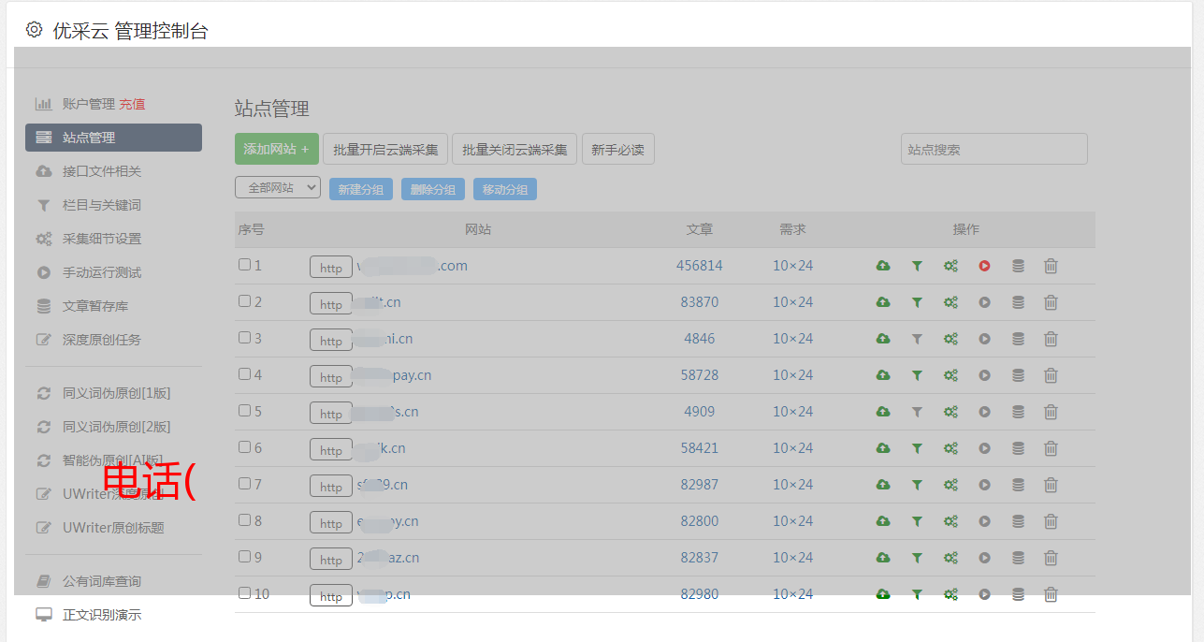Select 站点管理 sidebar item
This screenshot has height=642, width=1204.
(113, 138)
